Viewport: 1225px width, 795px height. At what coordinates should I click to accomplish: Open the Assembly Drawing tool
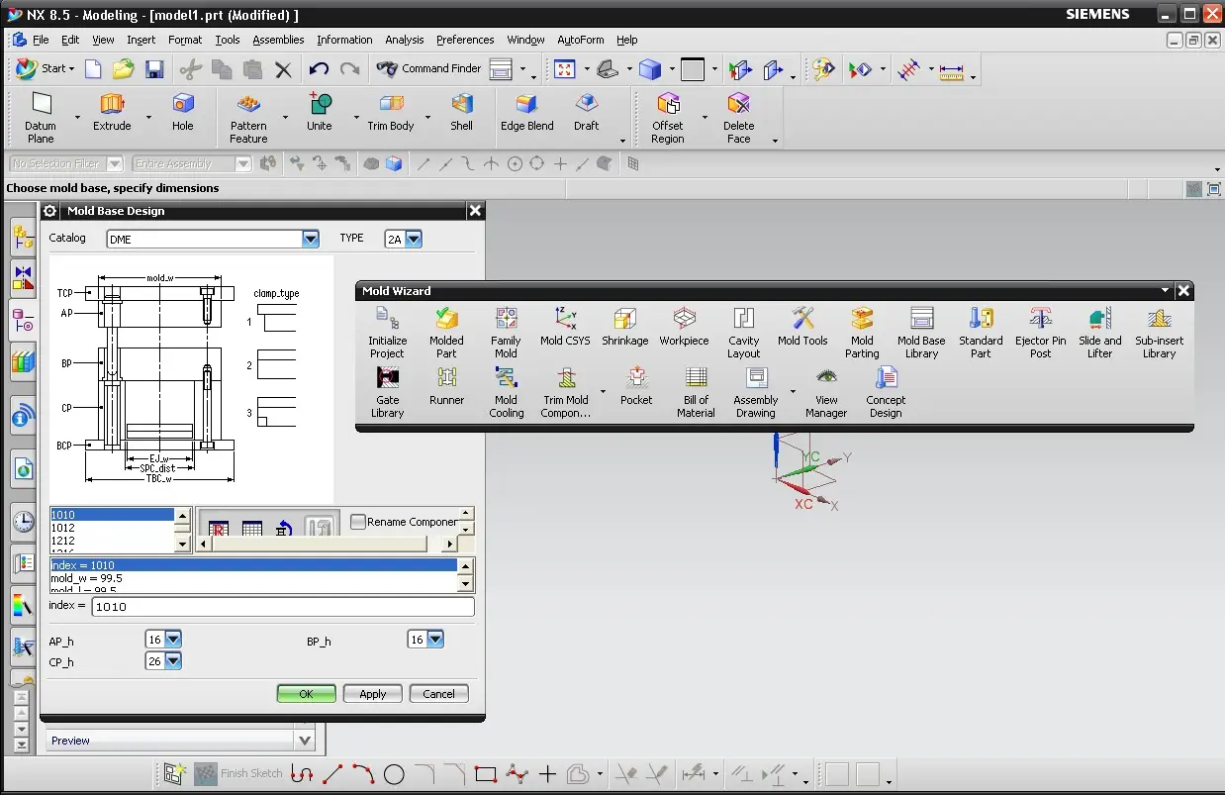coord(756,392)
